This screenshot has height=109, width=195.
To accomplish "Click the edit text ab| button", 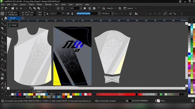I will point(170,14).
